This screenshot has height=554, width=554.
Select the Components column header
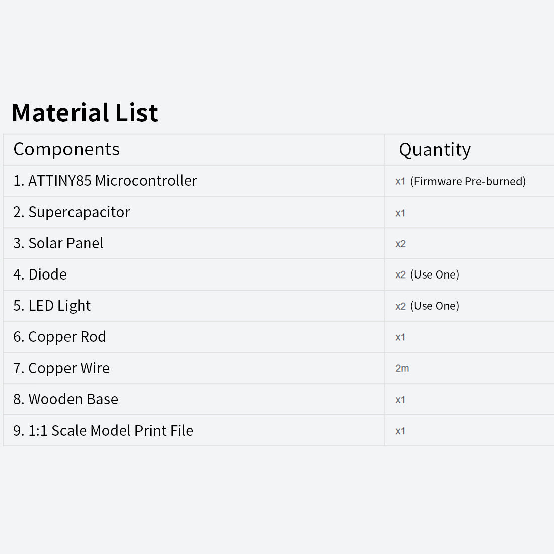tap(66, 149)
